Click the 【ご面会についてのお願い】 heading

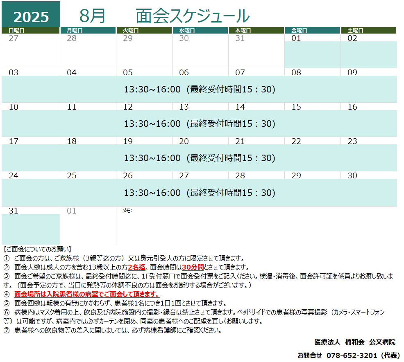38,249
